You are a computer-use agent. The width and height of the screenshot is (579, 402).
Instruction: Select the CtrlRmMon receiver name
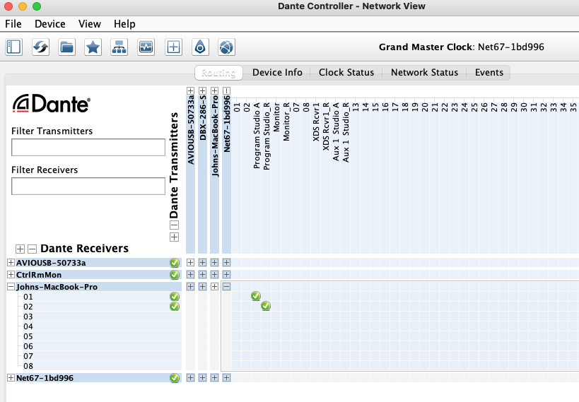39,275
